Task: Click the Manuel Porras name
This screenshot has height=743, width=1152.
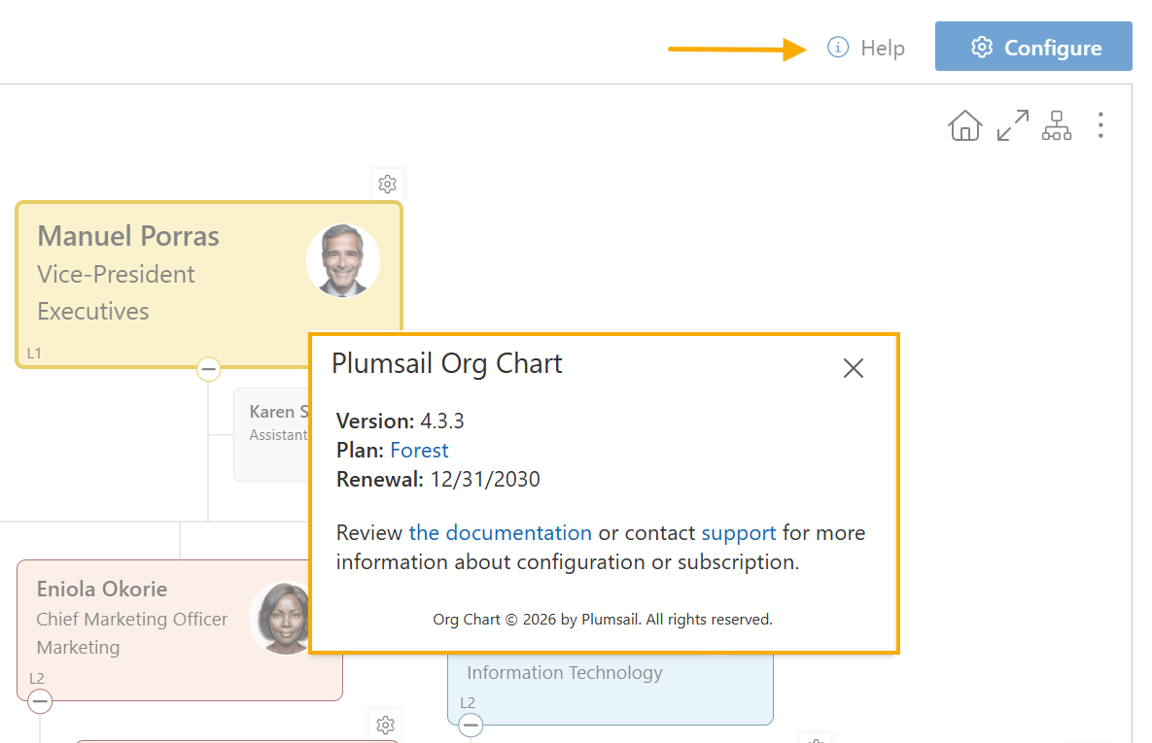Action: (128, 236)
